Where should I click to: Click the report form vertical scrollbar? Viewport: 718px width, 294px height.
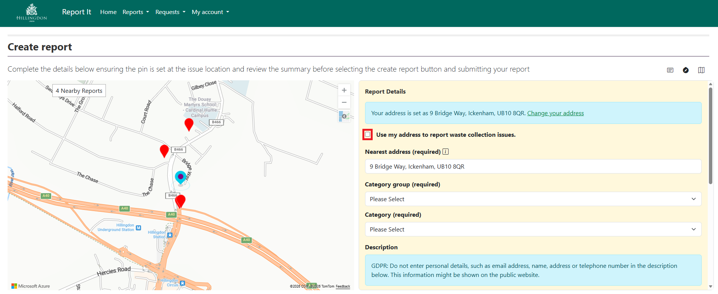710,136
